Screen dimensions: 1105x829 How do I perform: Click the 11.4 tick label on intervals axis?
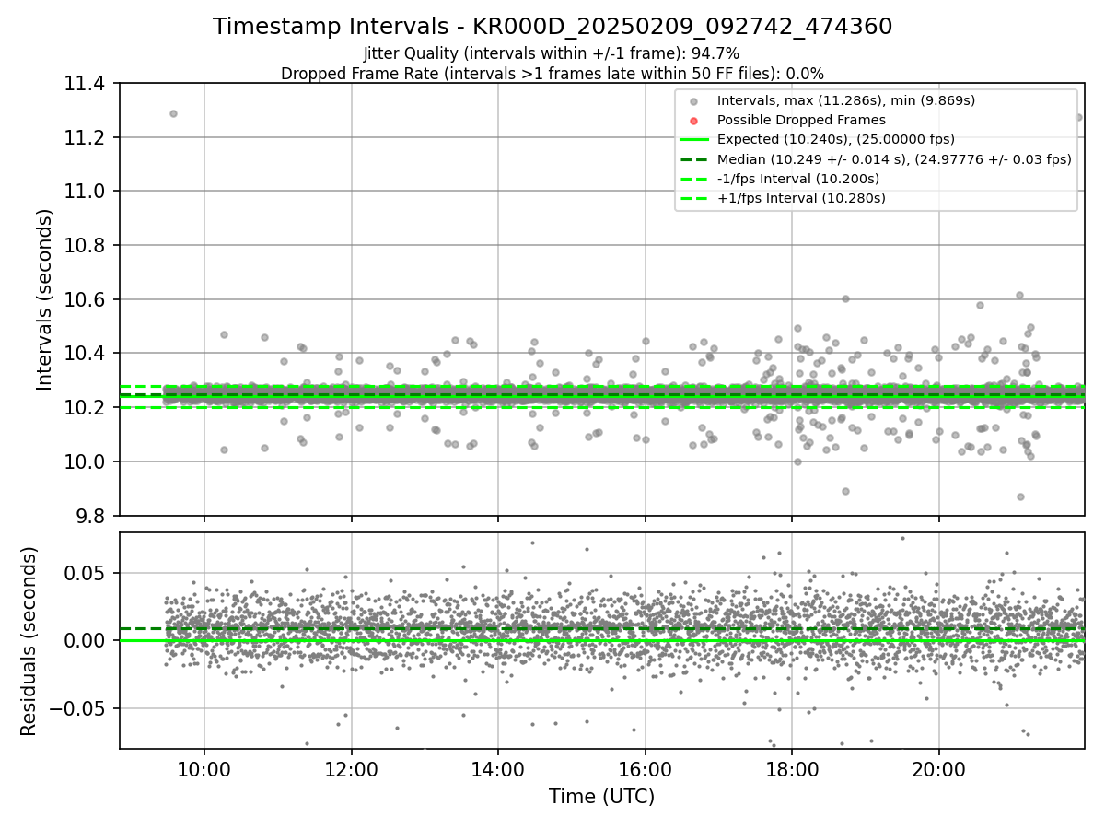point(87,84)
